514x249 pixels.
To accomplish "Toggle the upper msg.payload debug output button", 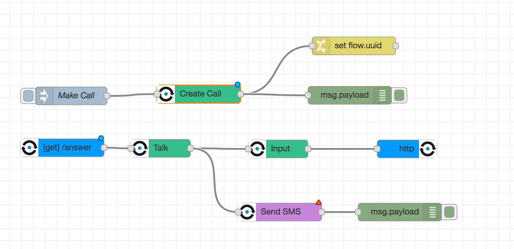I will (399, 95).
